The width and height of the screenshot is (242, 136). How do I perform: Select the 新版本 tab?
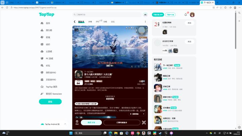tap(81, 22)
